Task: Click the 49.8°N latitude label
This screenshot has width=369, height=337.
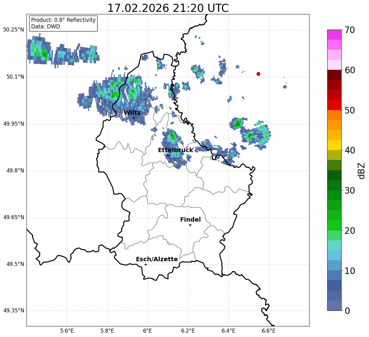Action: (x=15, y=171)
